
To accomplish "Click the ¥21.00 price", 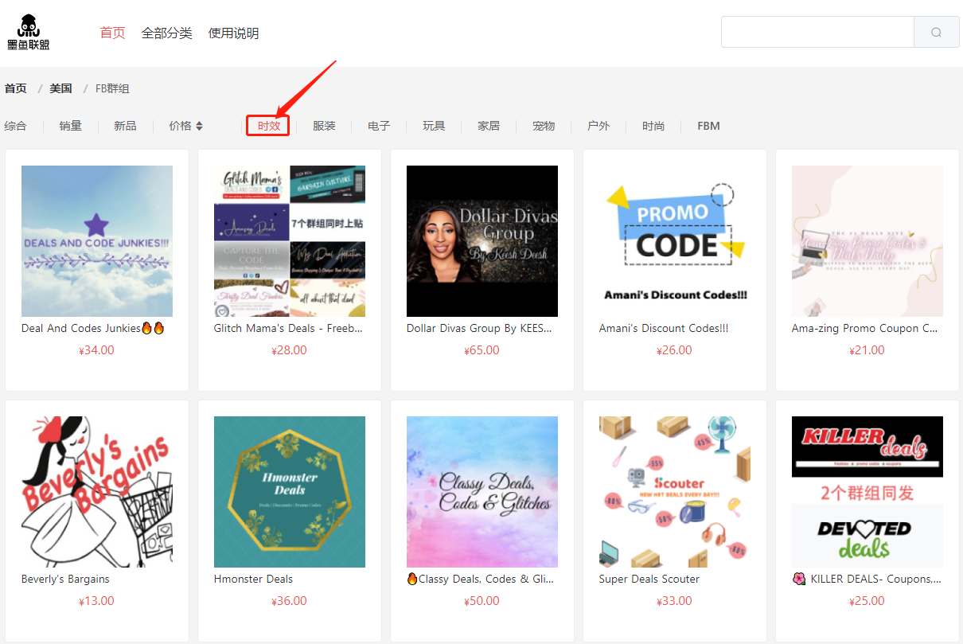I will pos(867,350).
